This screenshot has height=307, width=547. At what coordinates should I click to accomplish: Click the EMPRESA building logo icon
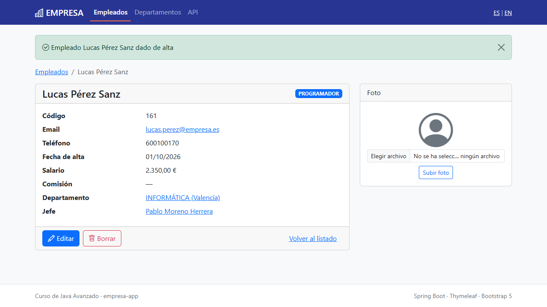point(39,13)
